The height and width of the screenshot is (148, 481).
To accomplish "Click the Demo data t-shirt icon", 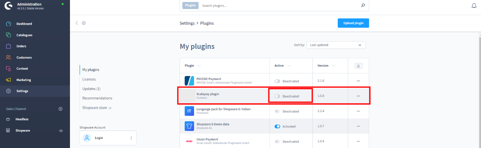I will [189, 126].
